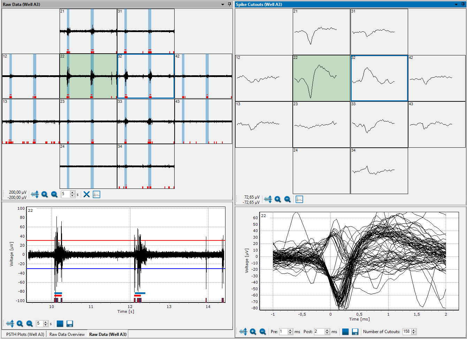The width and height of the screenshot is (467, 339).
Task: Click the auto-scale axes icon below Raw Data grid
Action: (35, 194)
